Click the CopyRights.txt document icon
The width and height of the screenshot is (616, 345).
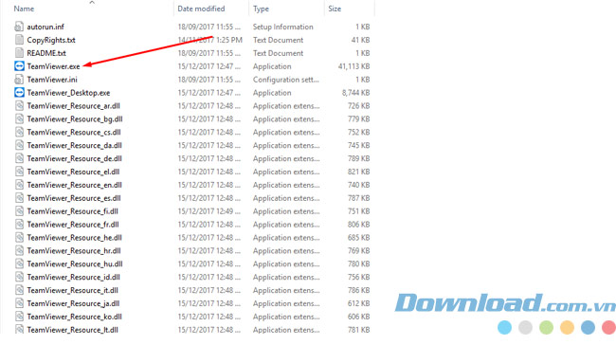click(x=19, y=40)
